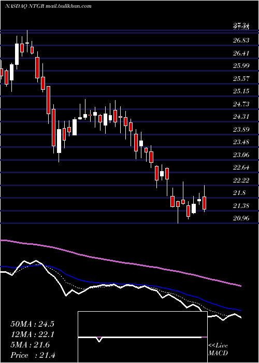This screenshot has width=259, height=363.
Task: Click the <<Live MACD label
Action: click(218, 349)
